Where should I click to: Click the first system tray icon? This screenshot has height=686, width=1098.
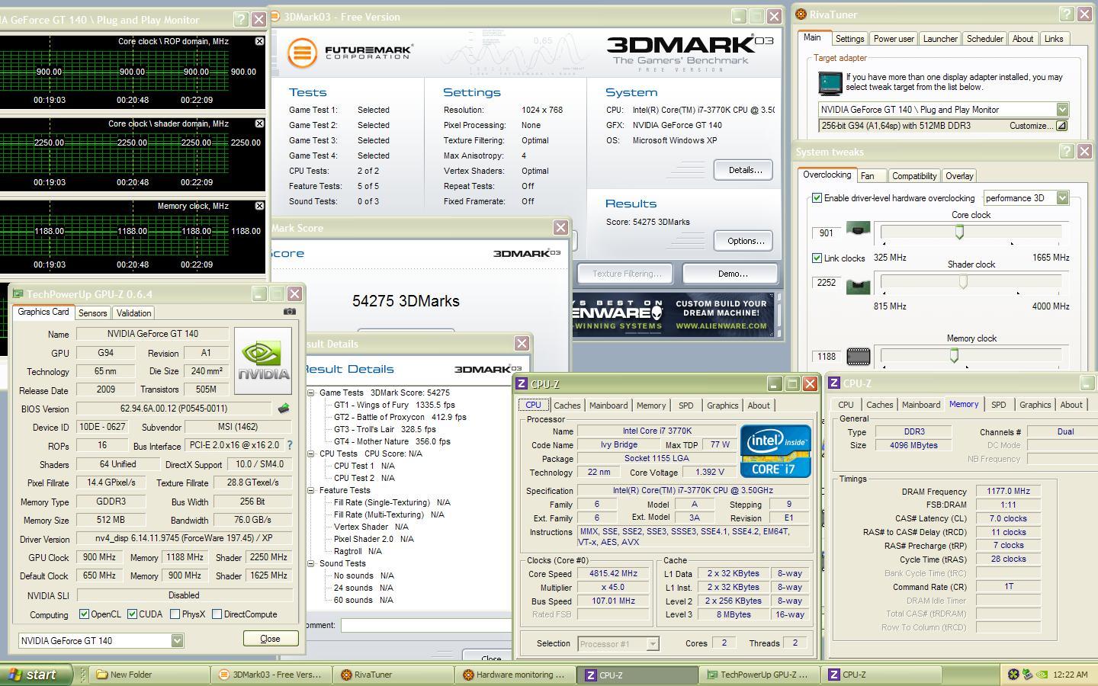[1013, 674]
